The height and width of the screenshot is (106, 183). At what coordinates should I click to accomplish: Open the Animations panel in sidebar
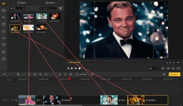[4, 45]
